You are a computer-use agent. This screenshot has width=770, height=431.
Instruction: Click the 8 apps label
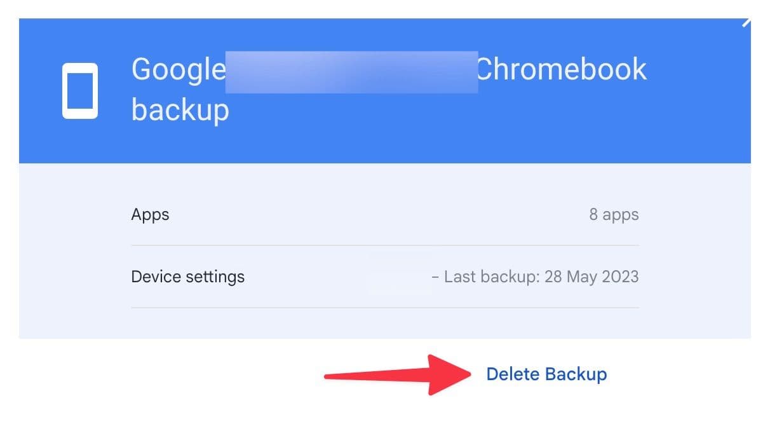(614, 214)
